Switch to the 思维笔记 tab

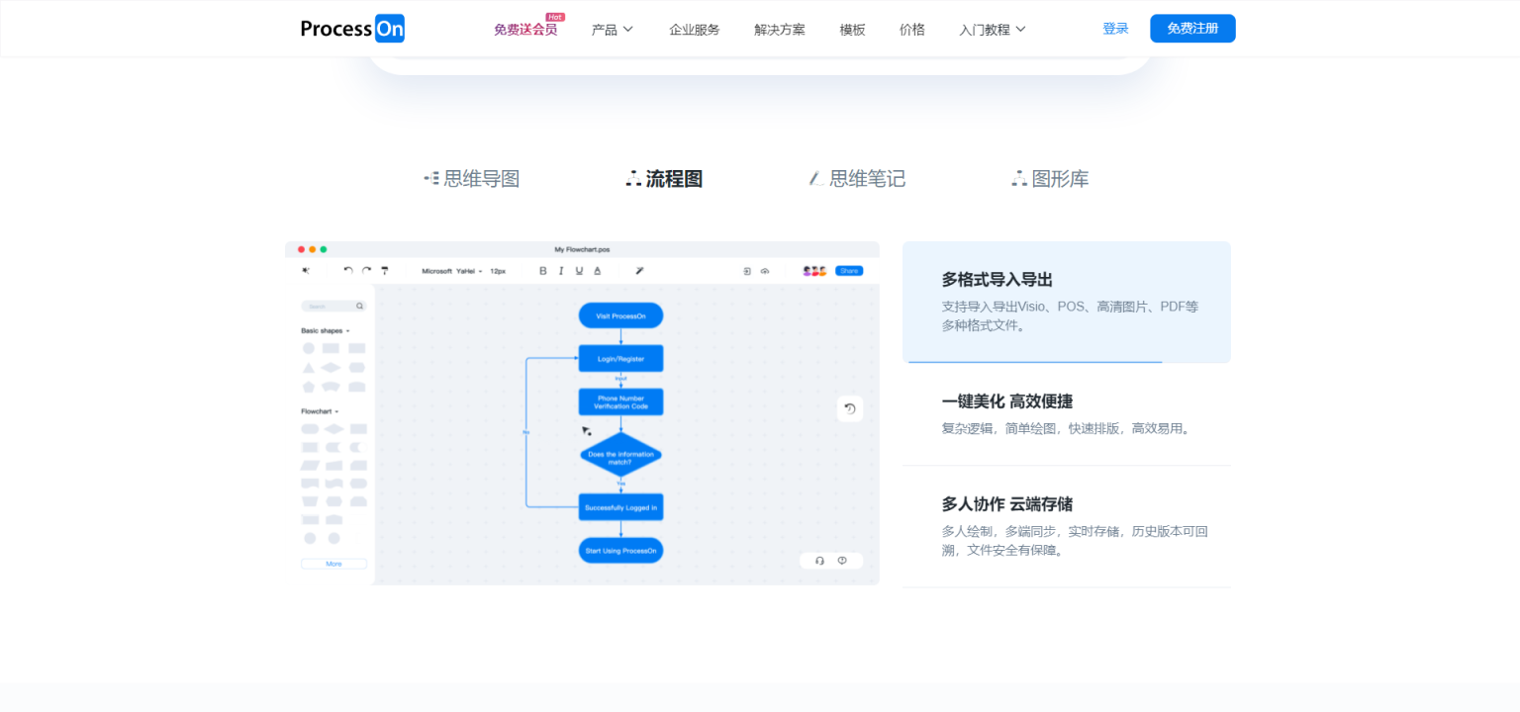pyautogui.click(x=857, y=179)
